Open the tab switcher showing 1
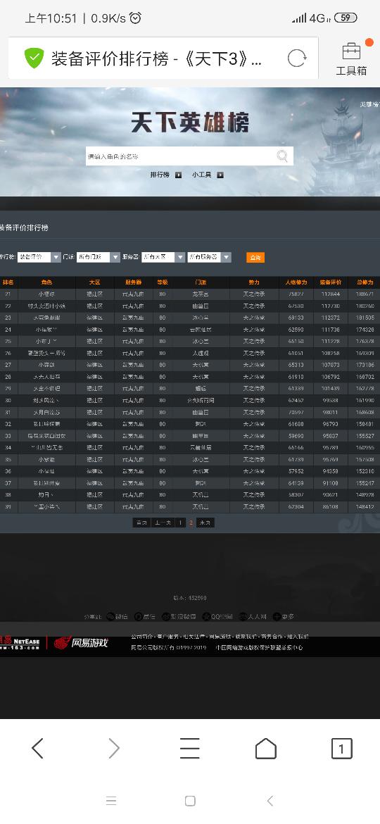The width and height of the screenshot is (380, 824). tap(342, 749)
